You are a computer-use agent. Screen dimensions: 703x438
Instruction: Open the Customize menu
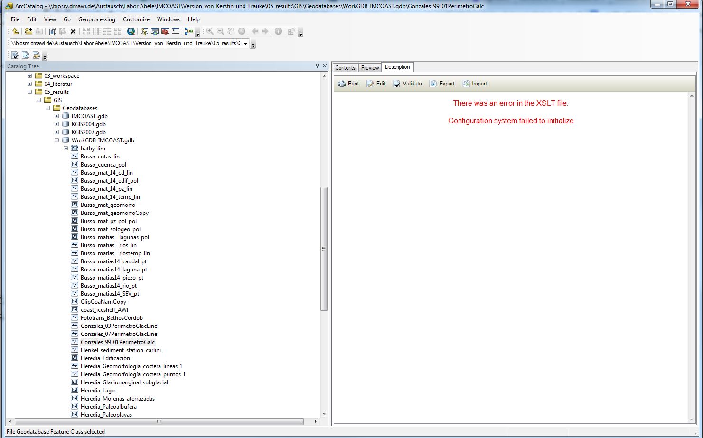point(136,19)
